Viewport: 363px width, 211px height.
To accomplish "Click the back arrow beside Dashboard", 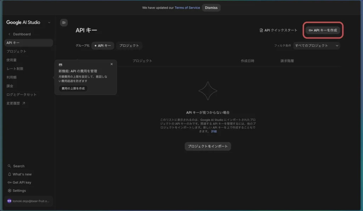I will pyautogui.click(x=9, y=34).
